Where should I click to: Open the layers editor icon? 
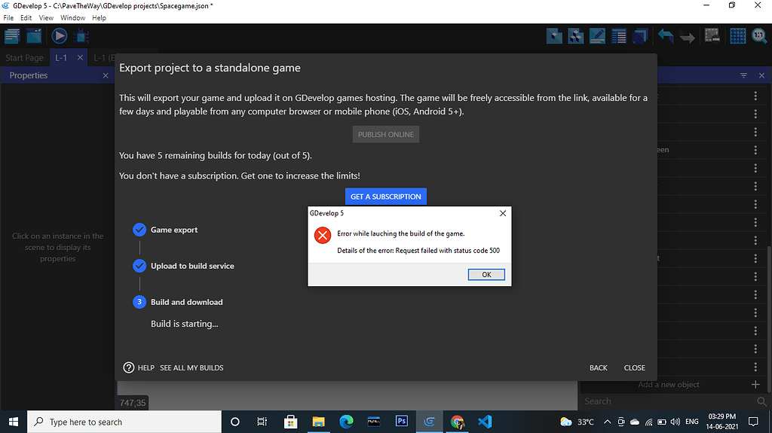click(639, 36)
